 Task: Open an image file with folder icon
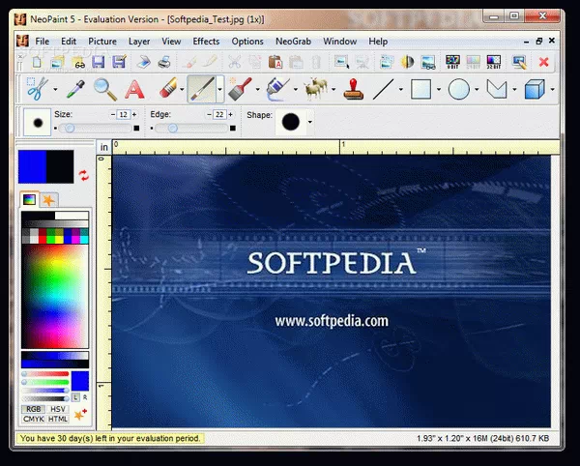pos(57,62)
